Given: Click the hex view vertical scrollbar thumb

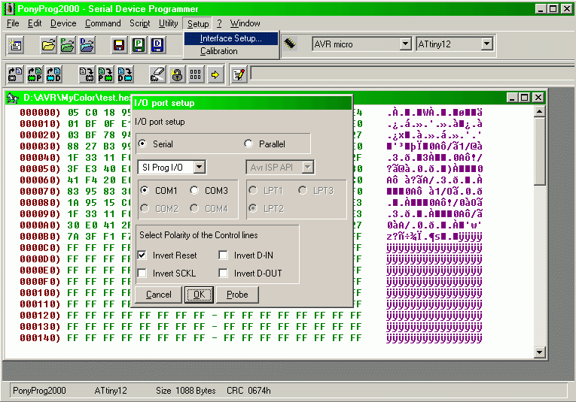Looking at the screenshot, I should (539, 151).
